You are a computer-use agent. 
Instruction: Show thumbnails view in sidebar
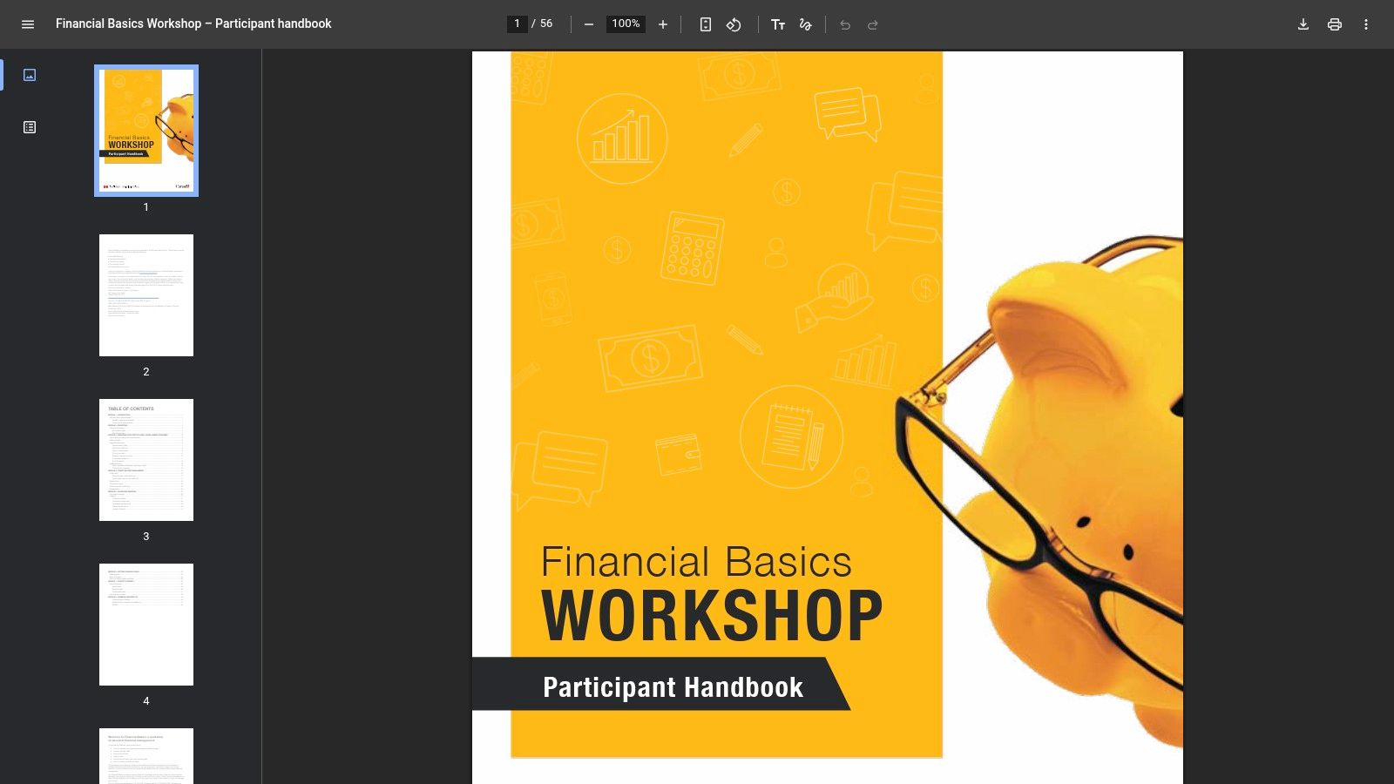pyautogui.click(x=30, y=75)
